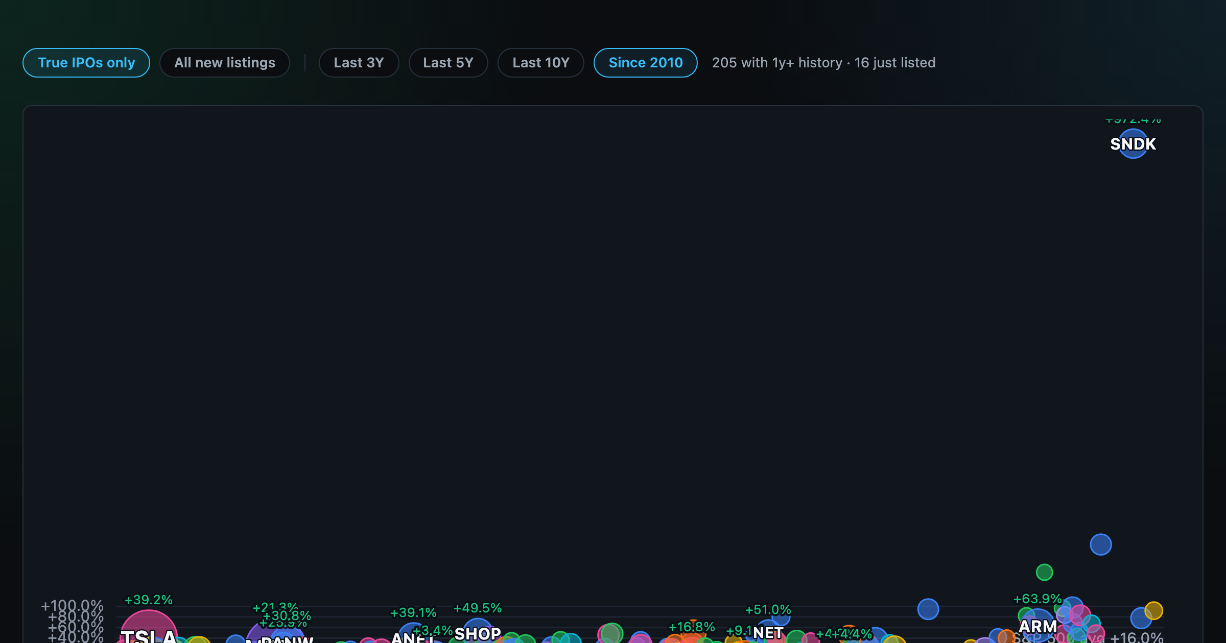Click the ARM bubble label
The height and width of the screenshot is (643, 1226).
(1038, 626)
